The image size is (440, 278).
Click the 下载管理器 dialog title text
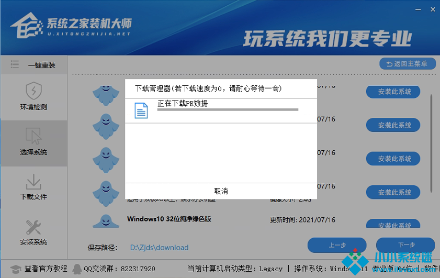pyautogui.click(x=208, y=88)
